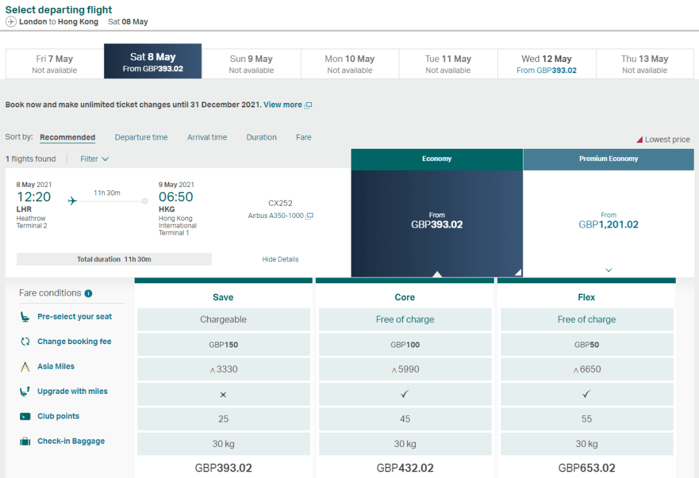Screen dimensions: 699x478
Task: Click the Asia Miles logo icon
Action: click(25, 367)
